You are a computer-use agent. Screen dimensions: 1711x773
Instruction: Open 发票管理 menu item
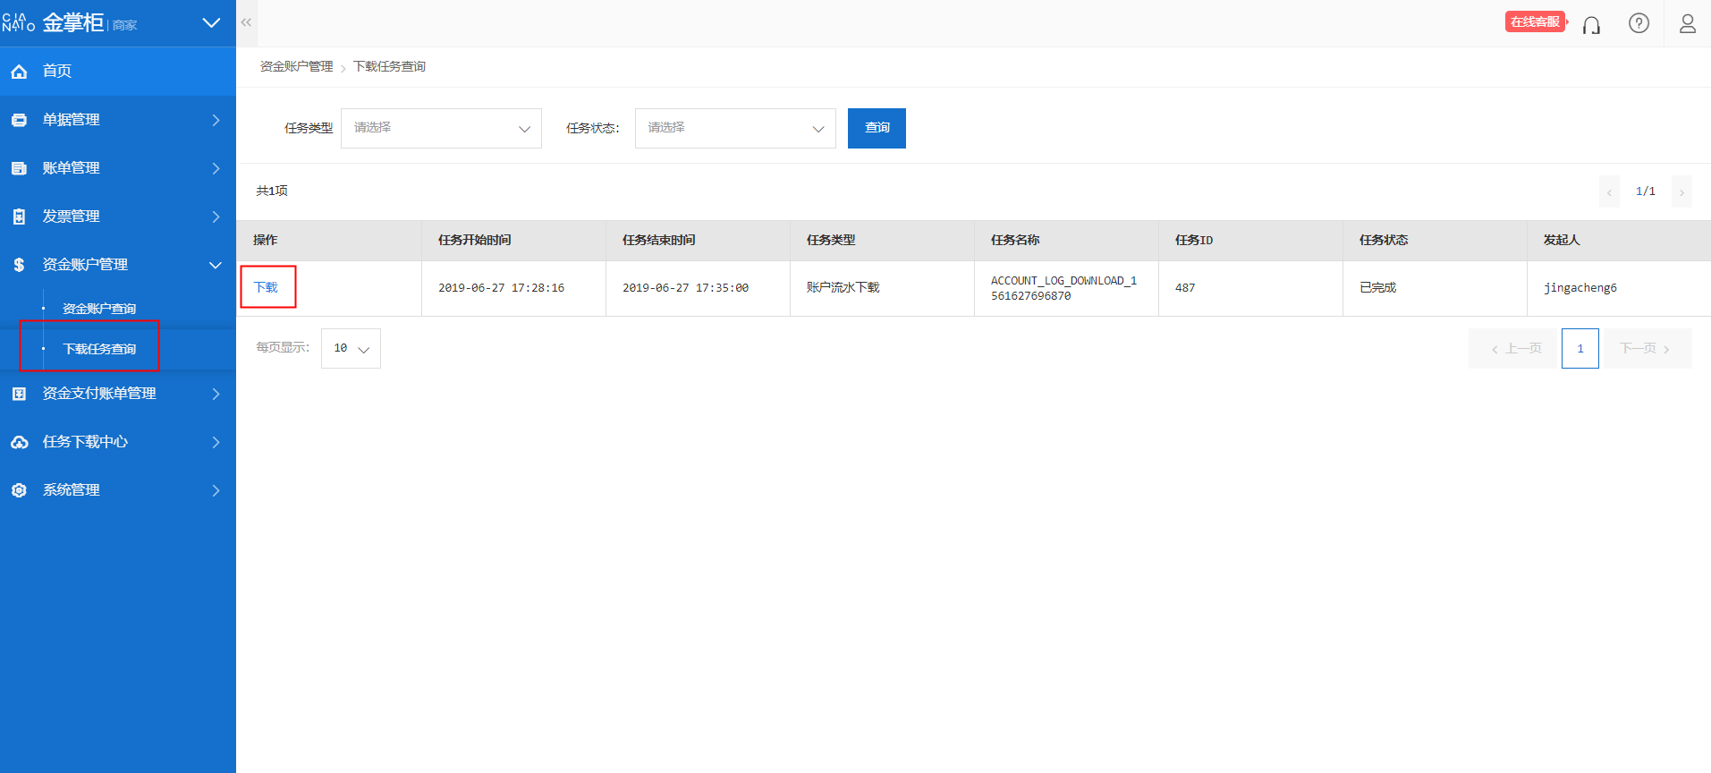click(118, 217)
